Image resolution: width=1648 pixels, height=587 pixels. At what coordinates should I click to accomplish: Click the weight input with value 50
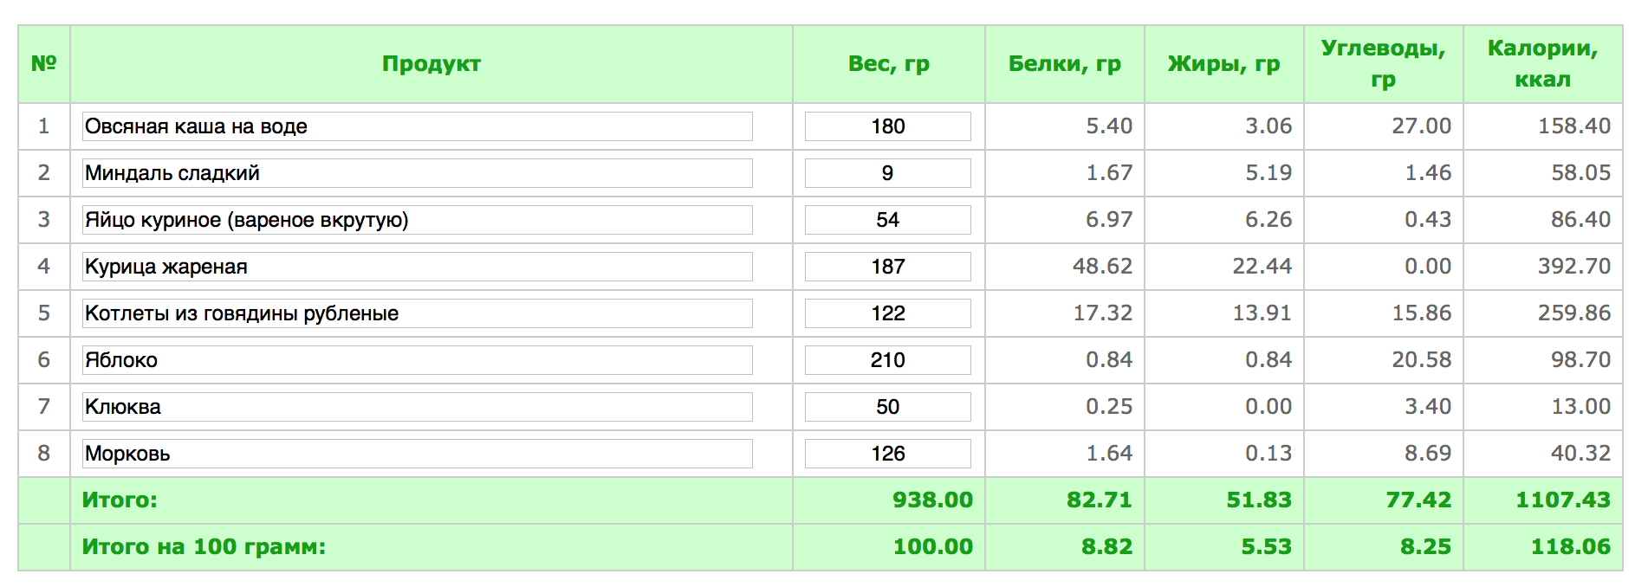pos(887,407)
